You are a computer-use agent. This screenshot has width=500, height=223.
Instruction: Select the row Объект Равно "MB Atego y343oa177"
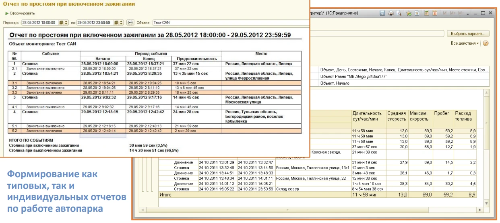coord(404,76)
